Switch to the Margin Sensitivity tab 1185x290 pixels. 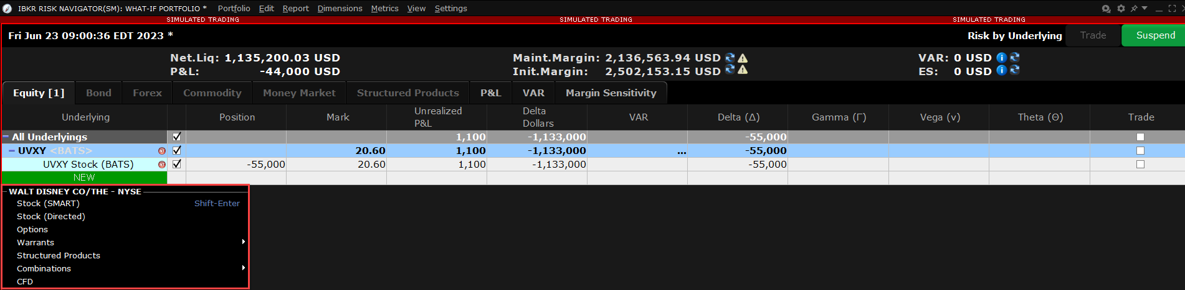pyautogui.click(x=611, y=93)
